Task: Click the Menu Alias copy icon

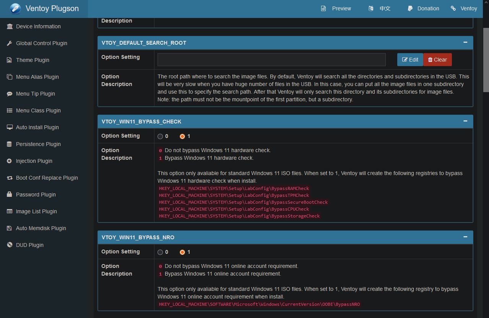Action: 10,77
